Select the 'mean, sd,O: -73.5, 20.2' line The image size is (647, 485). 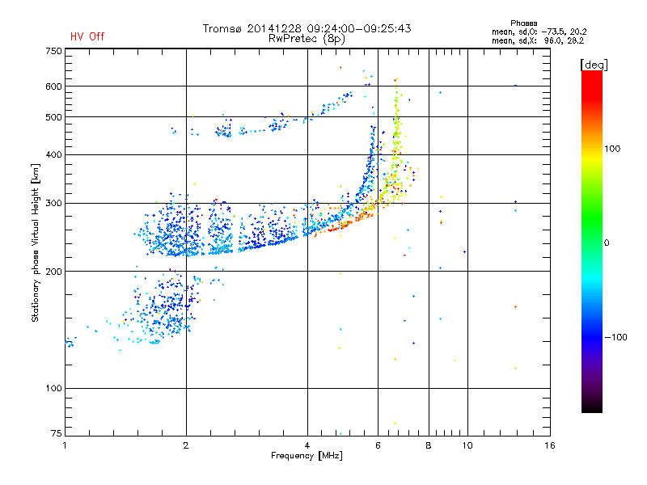pos(539,32)
